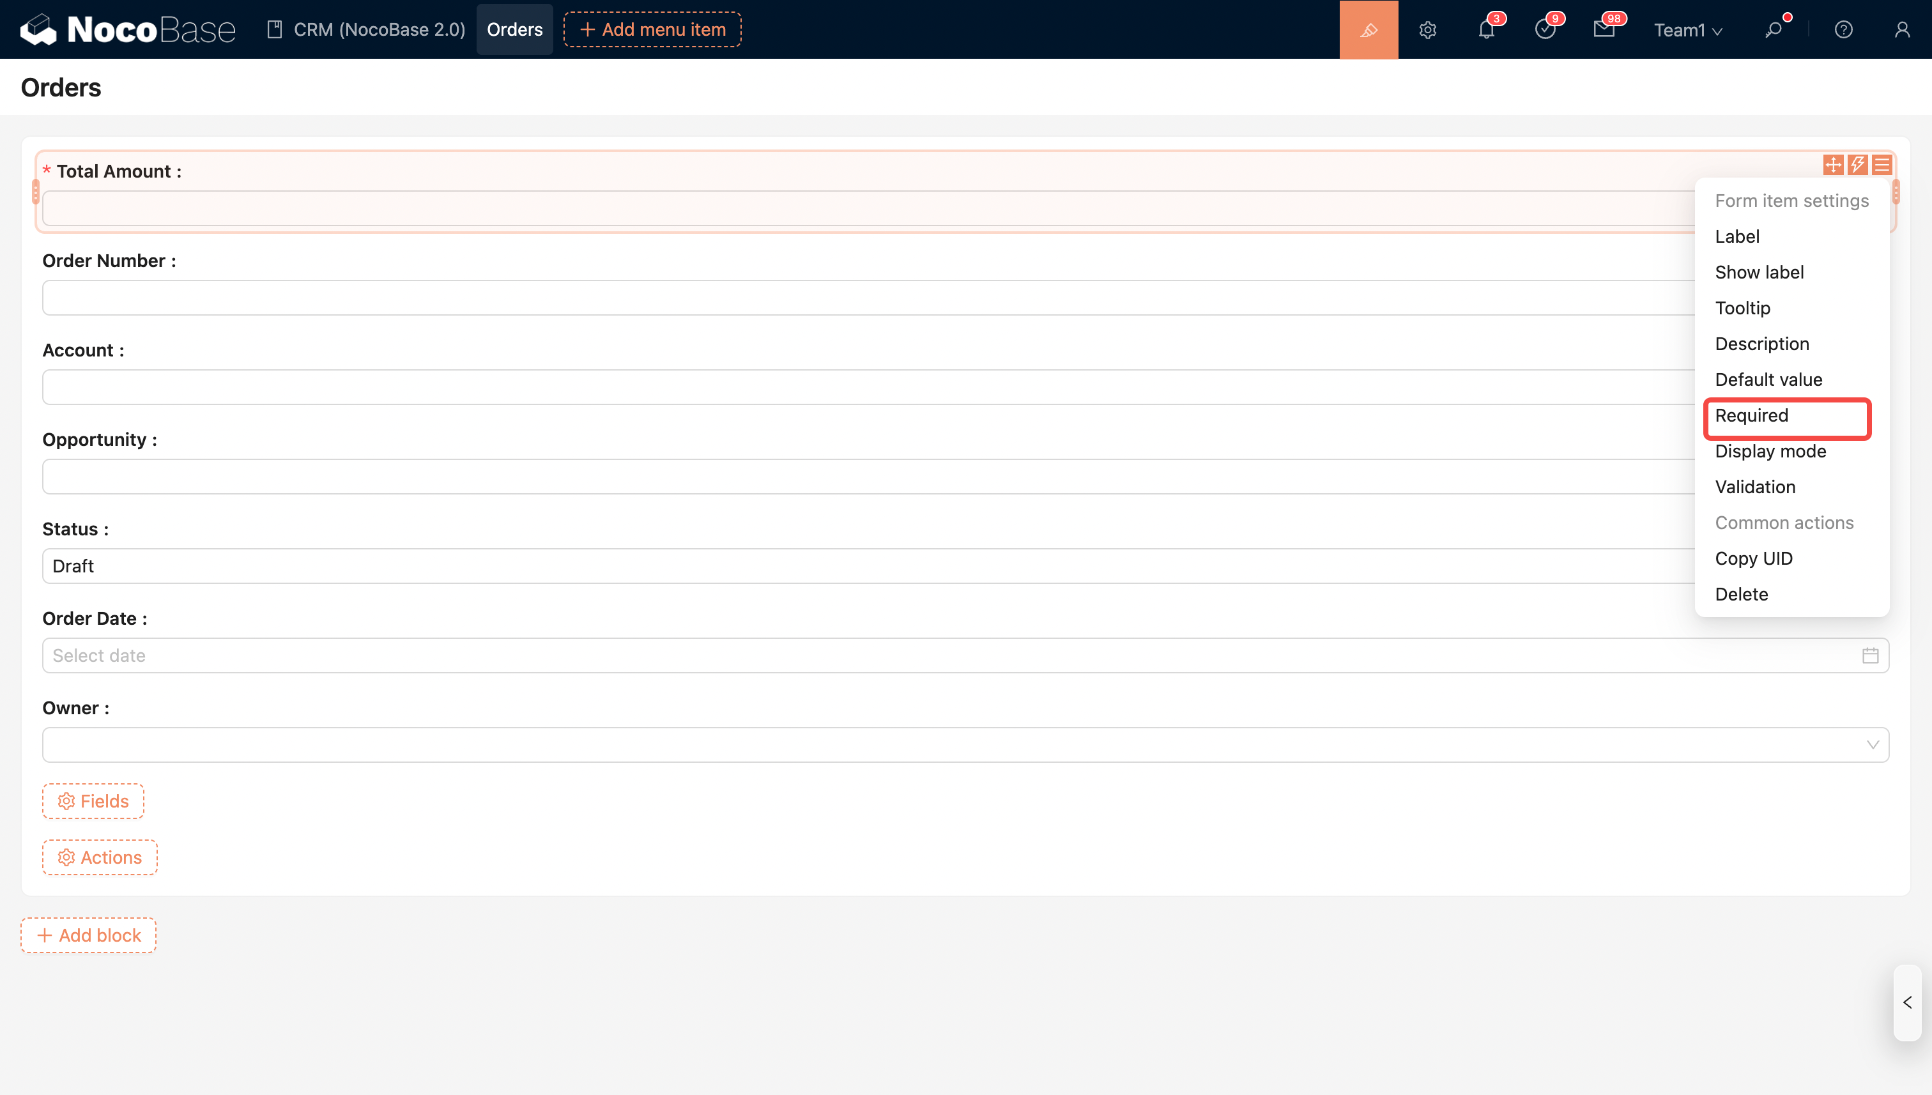Click the search icon in header

click(1774, 29)
